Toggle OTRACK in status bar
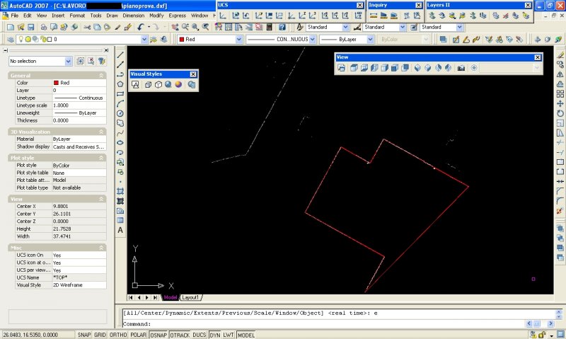 (x=180, y=335)
